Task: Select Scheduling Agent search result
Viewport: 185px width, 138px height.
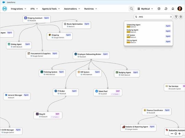Action: [148, 26]
